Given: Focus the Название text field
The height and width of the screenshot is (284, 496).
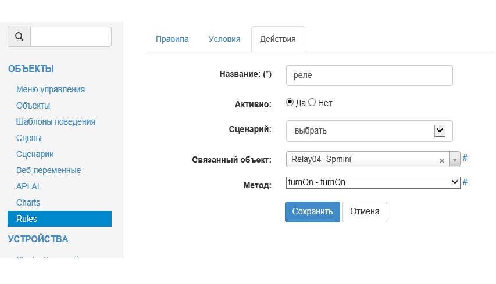Looking at the screenshot, I should [369, 76].
